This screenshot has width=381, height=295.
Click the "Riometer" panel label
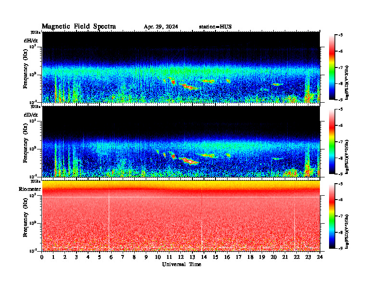tap(30, 189)
